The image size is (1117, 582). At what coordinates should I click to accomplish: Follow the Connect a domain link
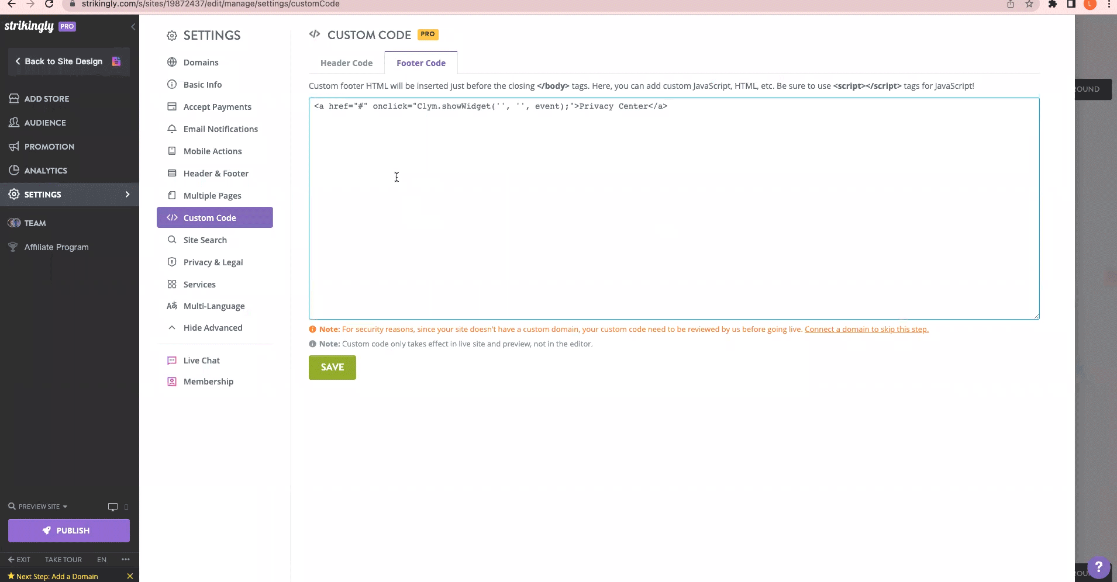(866, 330)
